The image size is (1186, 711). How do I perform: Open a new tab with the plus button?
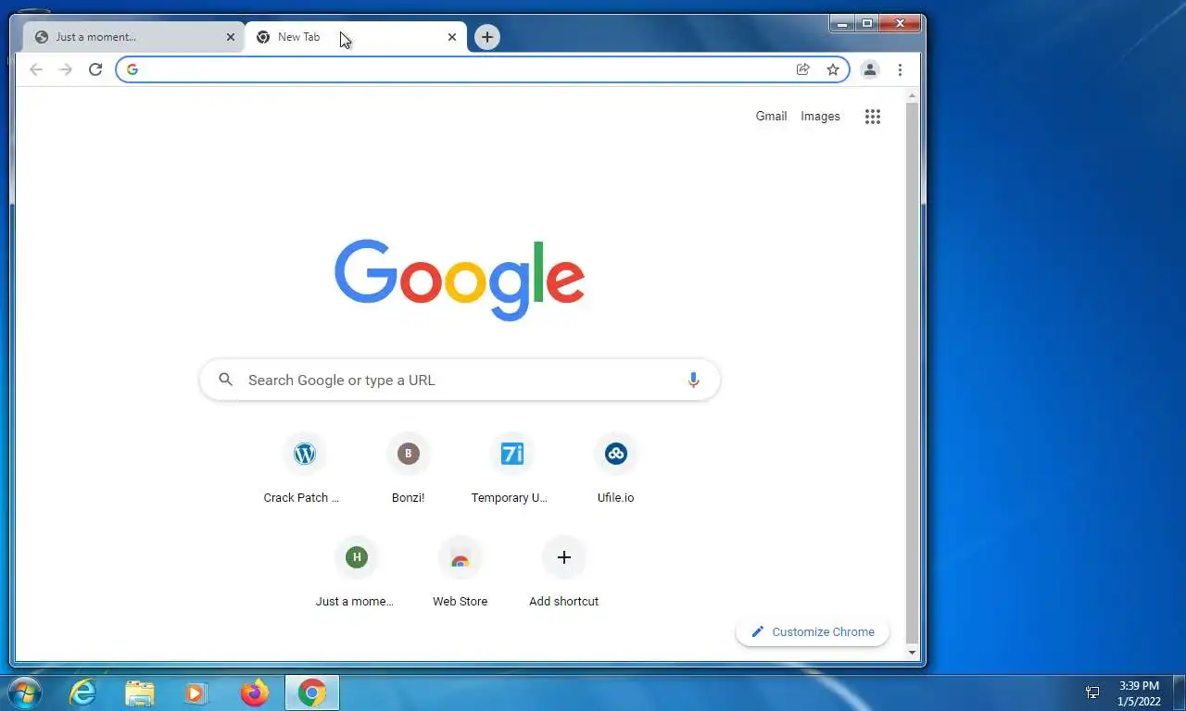tap(487, 37)
